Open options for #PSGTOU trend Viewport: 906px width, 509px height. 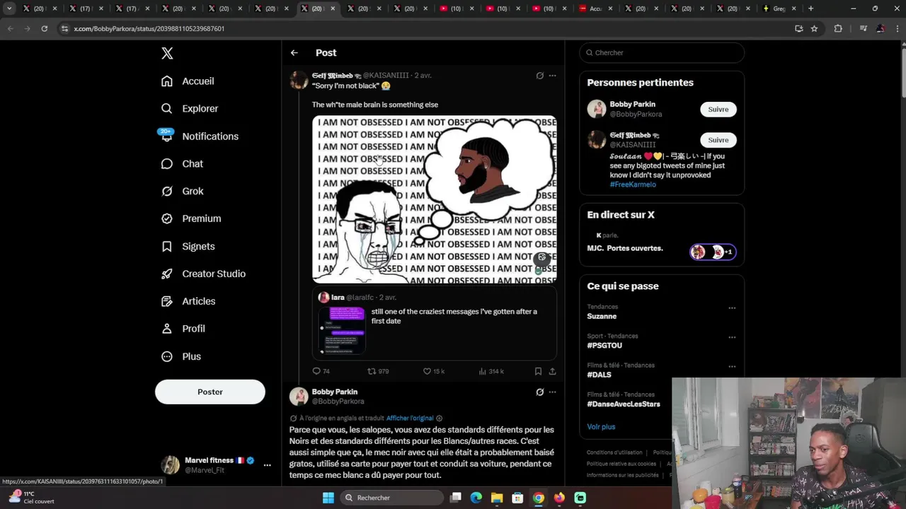coord(732,337)
